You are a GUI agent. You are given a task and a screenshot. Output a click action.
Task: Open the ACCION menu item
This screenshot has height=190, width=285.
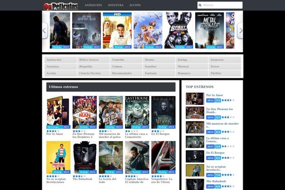(x=135, y=5)
